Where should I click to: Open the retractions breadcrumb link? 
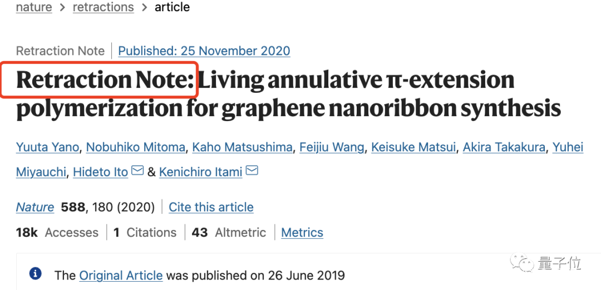pos(103,7)
